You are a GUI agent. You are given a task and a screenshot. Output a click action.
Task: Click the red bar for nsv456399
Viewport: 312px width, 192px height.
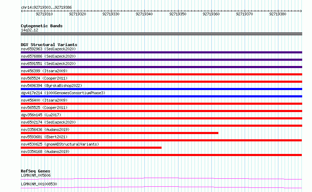tap(161, 74)
